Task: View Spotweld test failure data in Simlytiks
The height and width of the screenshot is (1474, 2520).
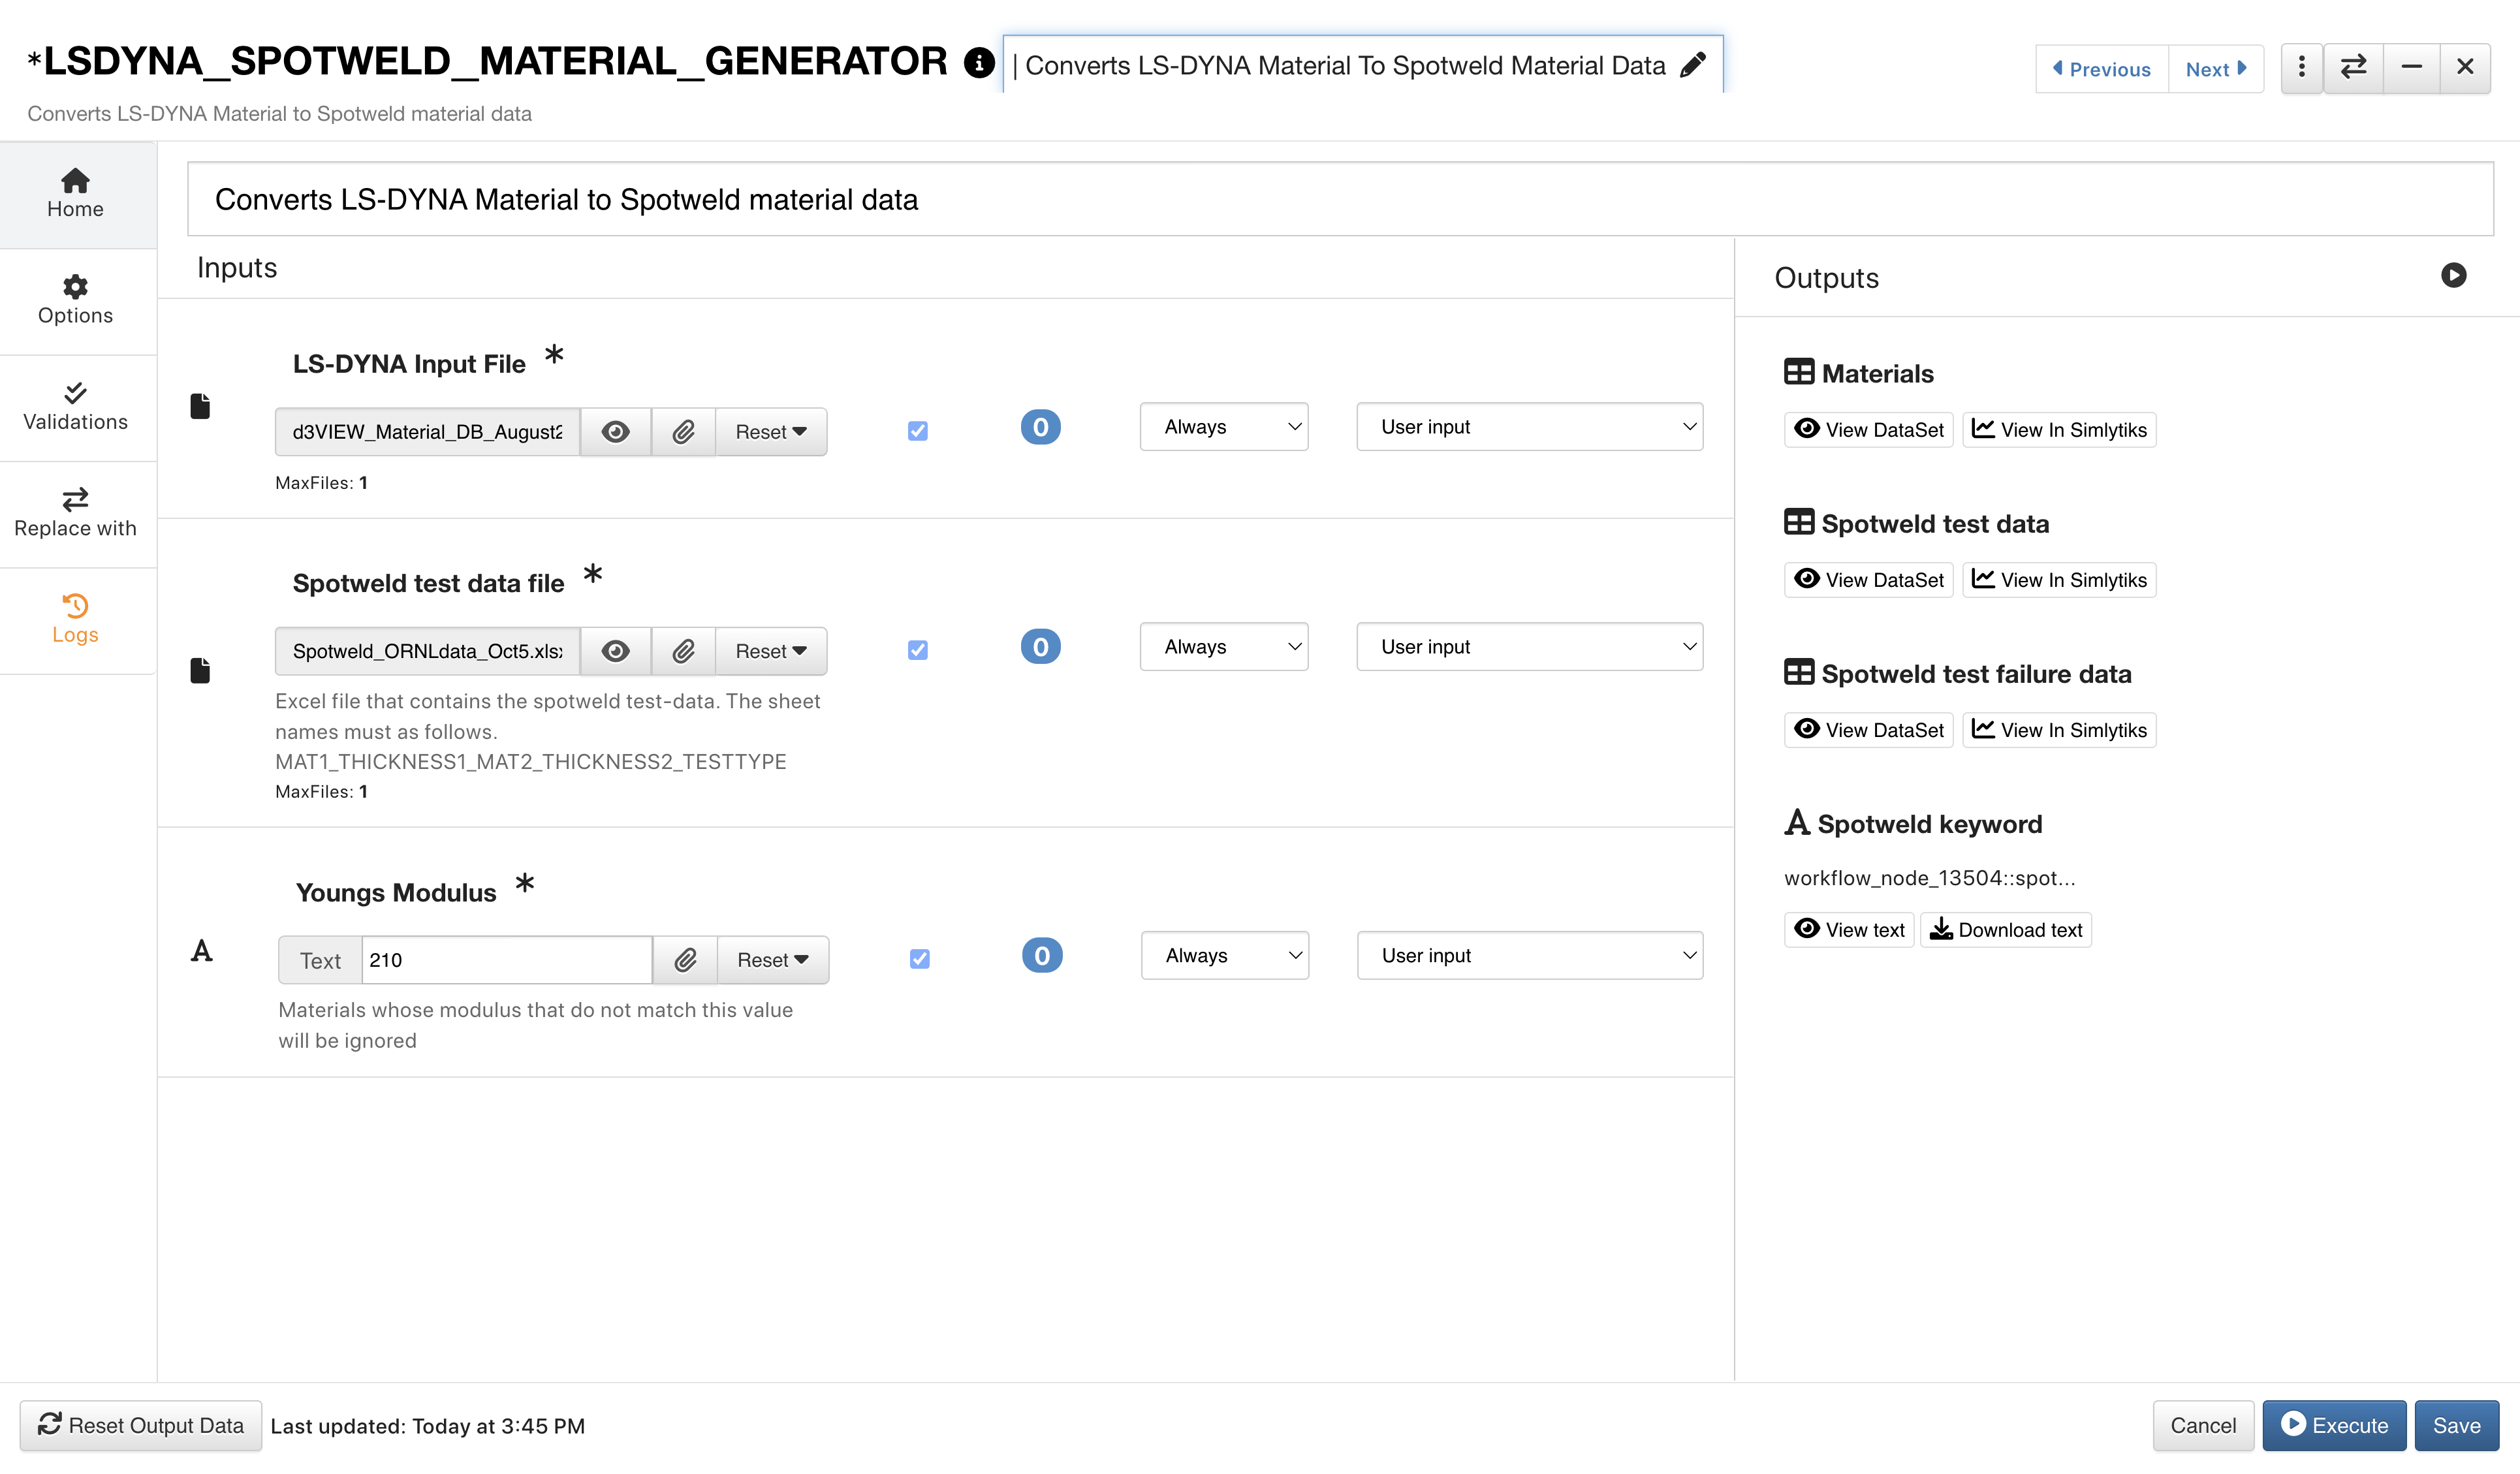Action: (x=2059, y=730)
